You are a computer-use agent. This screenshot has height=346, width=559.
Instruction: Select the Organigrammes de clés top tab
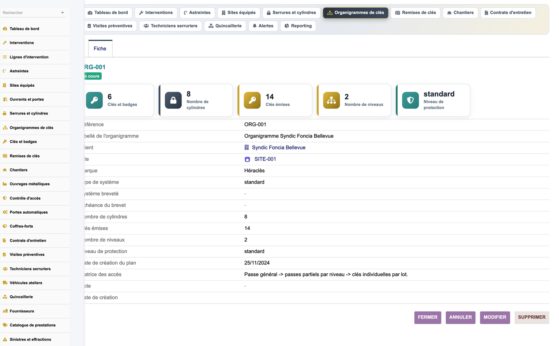(356, 13)
